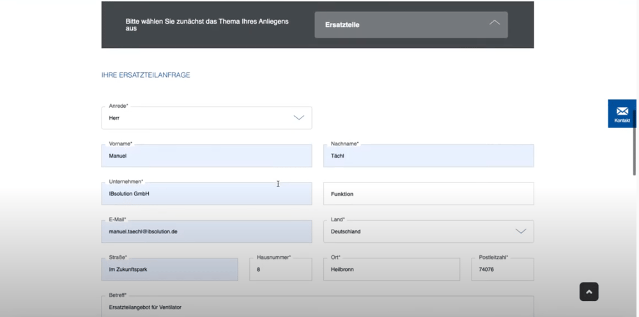The height and width of the screenshot is (317, 639).
Task: Click the empty Funktion input field
Action: [428, 194]
